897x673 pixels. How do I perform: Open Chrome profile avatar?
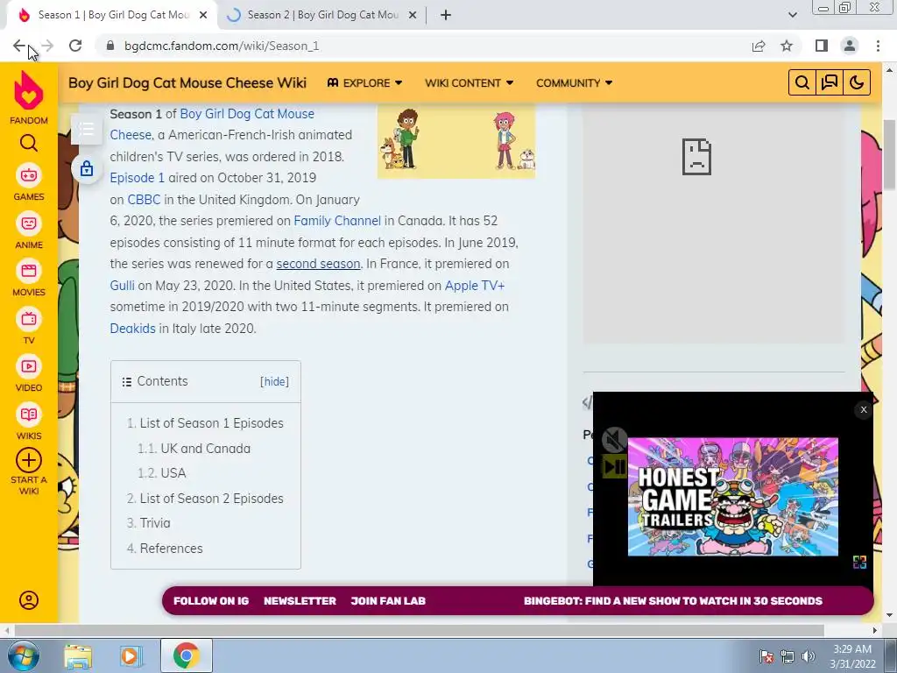[850, 46]
